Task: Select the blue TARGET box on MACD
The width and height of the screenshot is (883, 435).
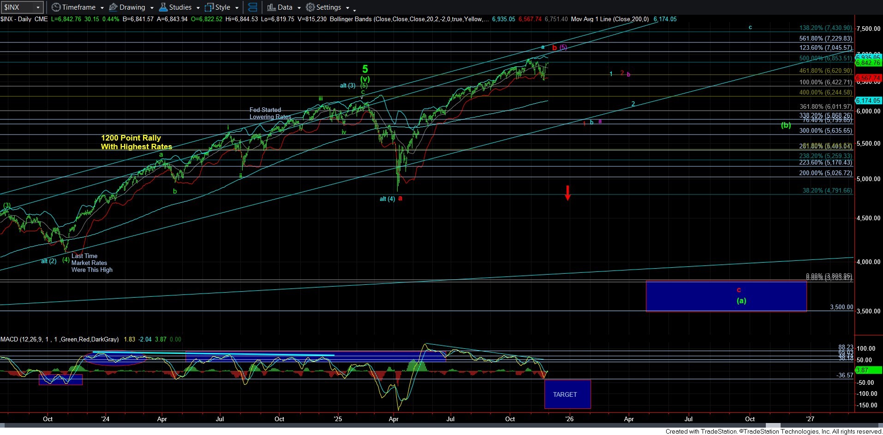Action: point(567,394)
